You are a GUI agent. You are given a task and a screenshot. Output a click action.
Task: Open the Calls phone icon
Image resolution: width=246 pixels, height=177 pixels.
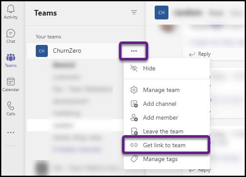(11, 109)
